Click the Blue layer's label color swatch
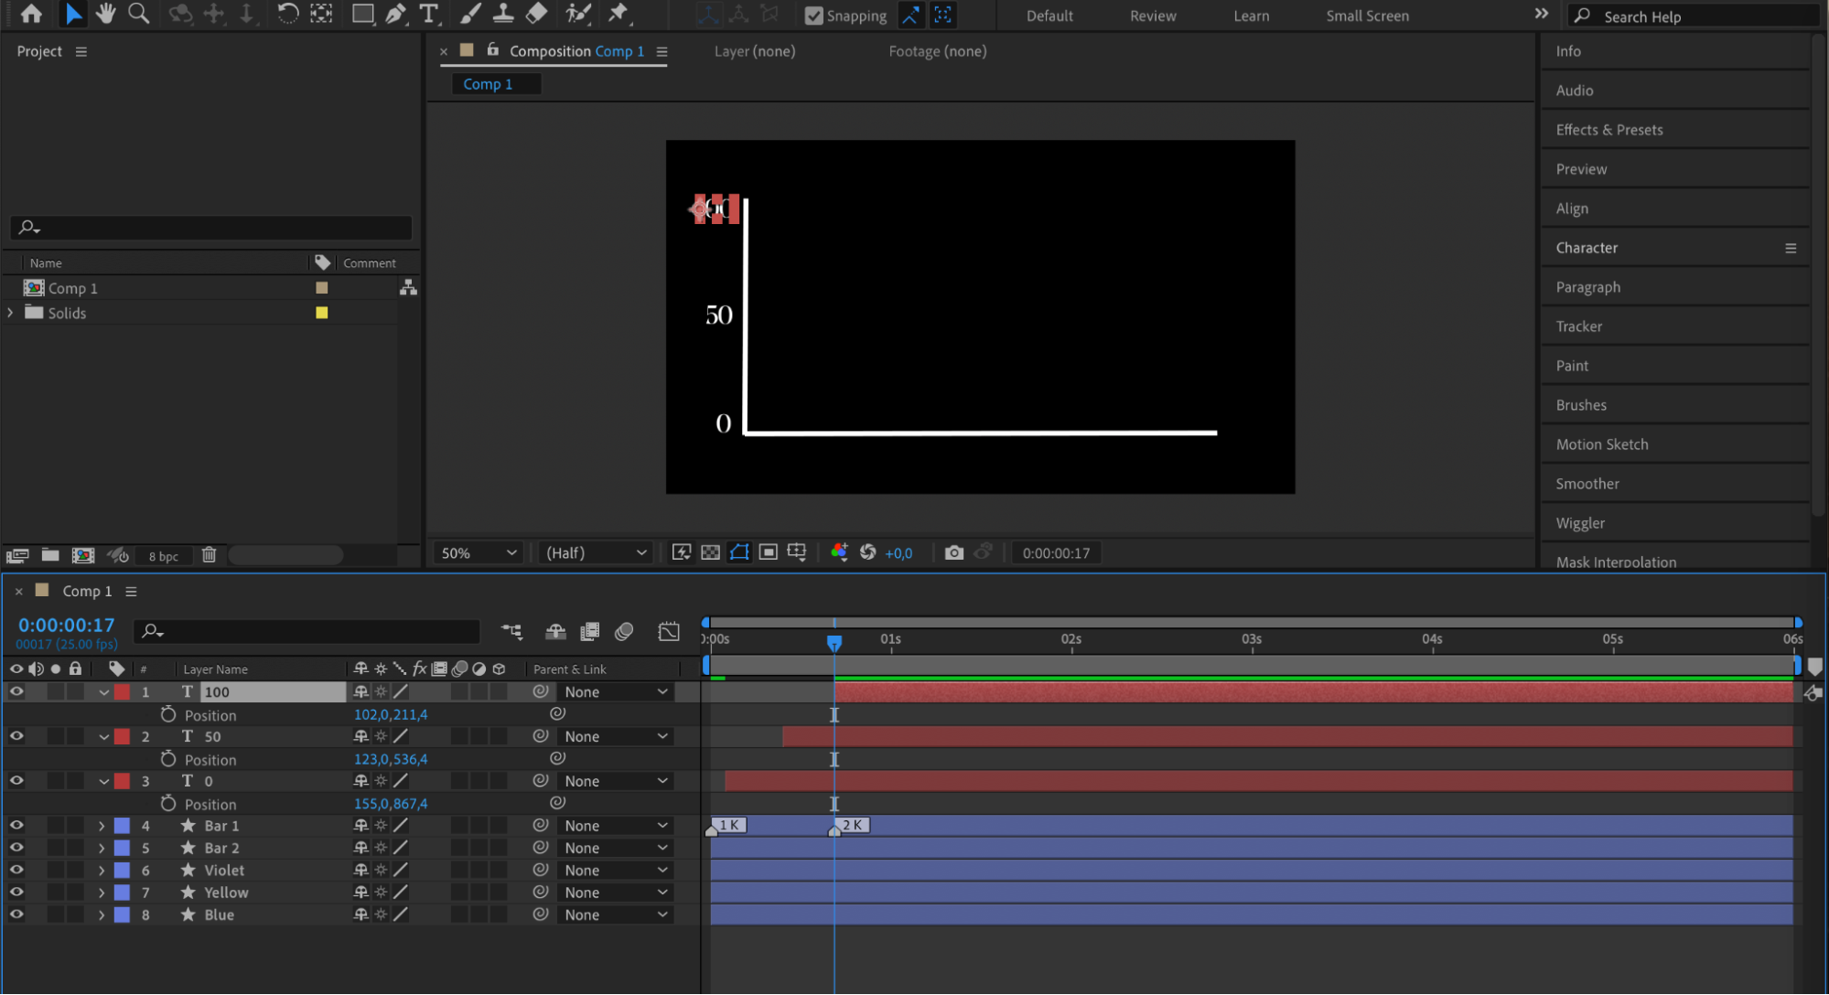The height and width of the screenshot is (995, 1829). pos(122,915)
